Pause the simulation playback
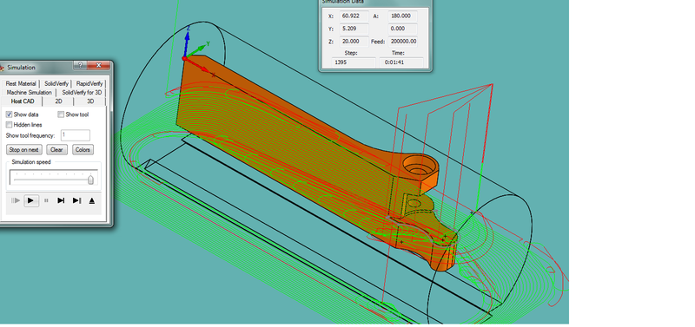Screen dimensions: 695x327 click(46, 200)
